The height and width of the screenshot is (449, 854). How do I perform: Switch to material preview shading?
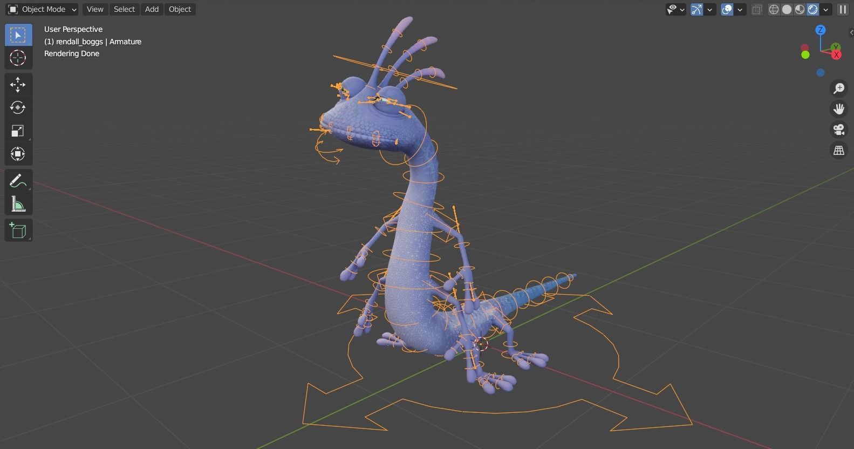pyautogui.click(x=800, y=9)
